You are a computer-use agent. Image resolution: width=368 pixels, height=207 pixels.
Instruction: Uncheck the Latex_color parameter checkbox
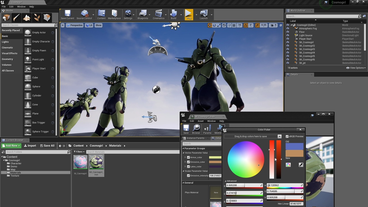coord(188,166)
